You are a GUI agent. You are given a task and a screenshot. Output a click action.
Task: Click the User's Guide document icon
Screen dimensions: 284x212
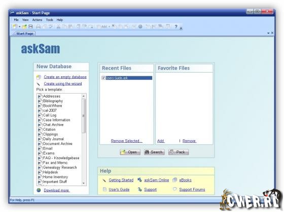click(104, 189)
